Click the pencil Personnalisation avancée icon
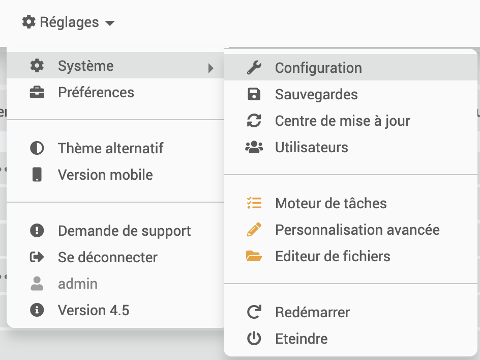This screenshot has height=360, width=480. tap(254, 230)
